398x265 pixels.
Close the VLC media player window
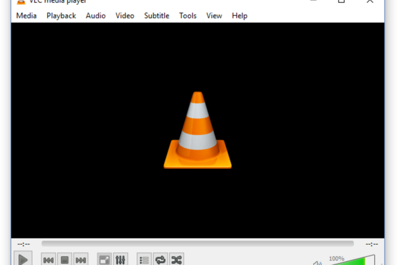click(x=370, y=1)
